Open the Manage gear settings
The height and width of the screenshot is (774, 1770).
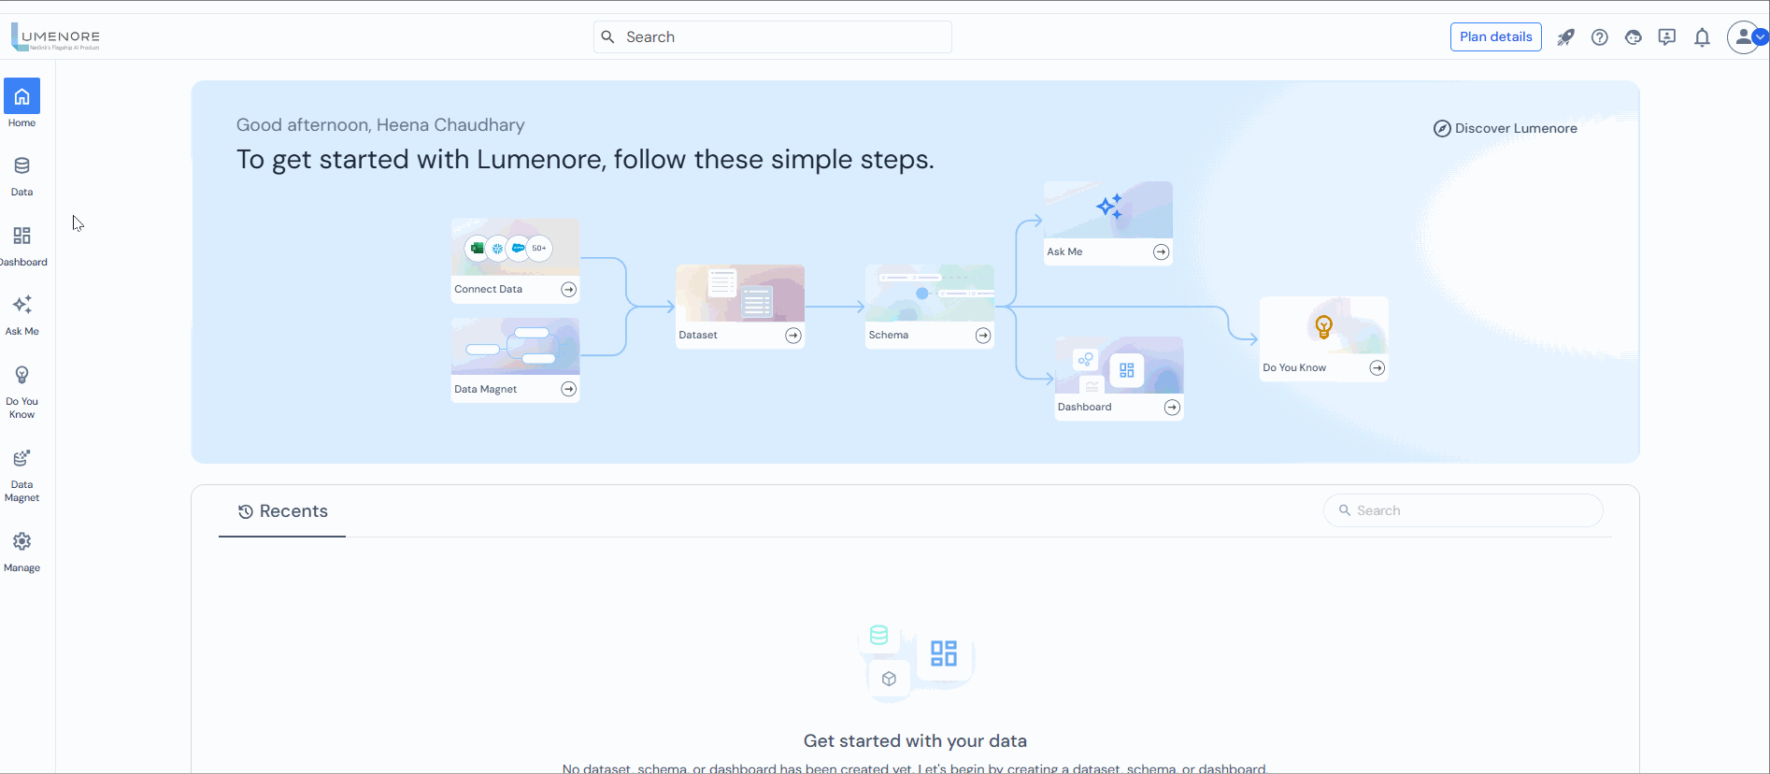(x=21, y=551)
